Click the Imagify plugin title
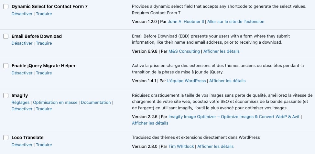This screenshot has height=154, width=315. point(20,95)
